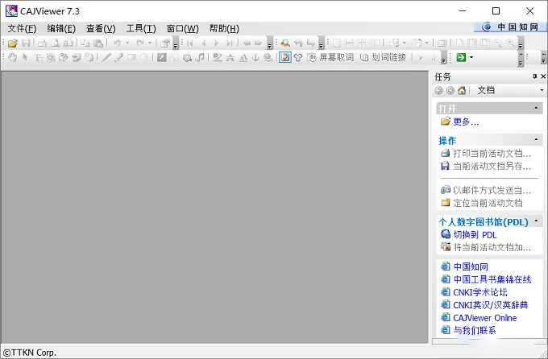Click 当前活动文档另存... action
The image size is (548, 359).
point(492,166)
